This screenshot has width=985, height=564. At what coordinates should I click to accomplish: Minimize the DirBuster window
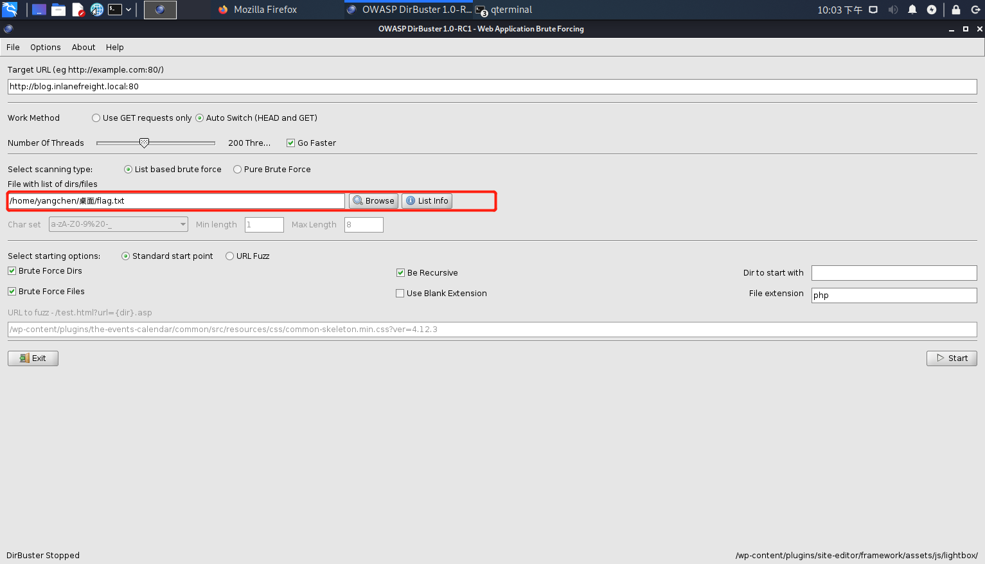click(952, 29)
